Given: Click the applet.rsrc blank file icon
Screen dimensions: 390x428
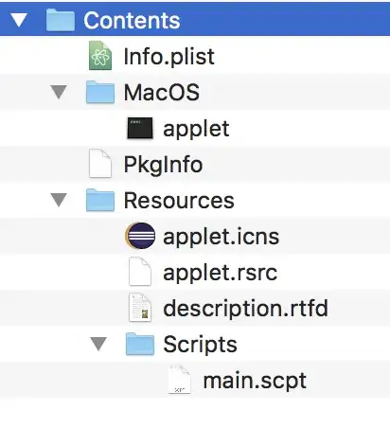Looking at the screenshot, I should (x=140, y=272).
